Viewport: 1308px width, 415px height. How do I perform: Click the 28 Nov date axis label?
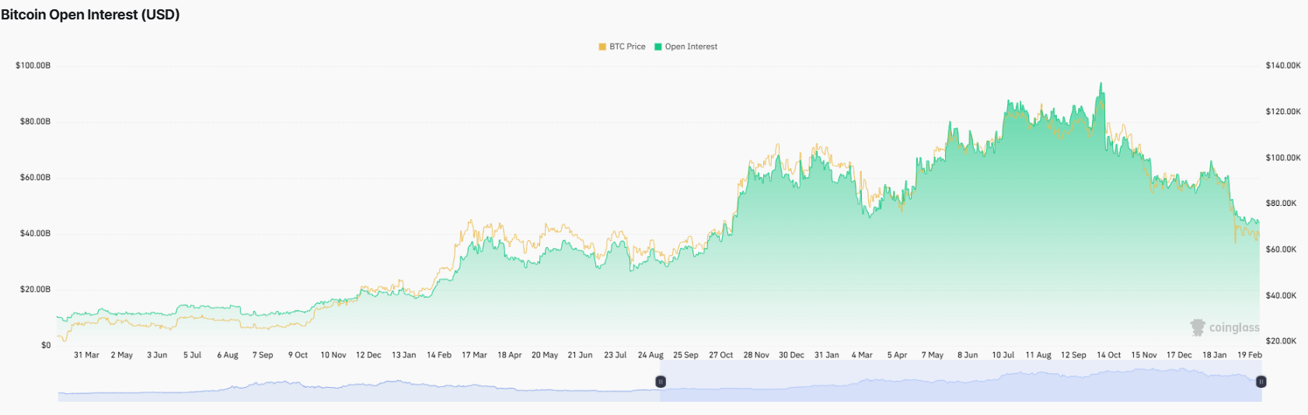click(756, 355)
